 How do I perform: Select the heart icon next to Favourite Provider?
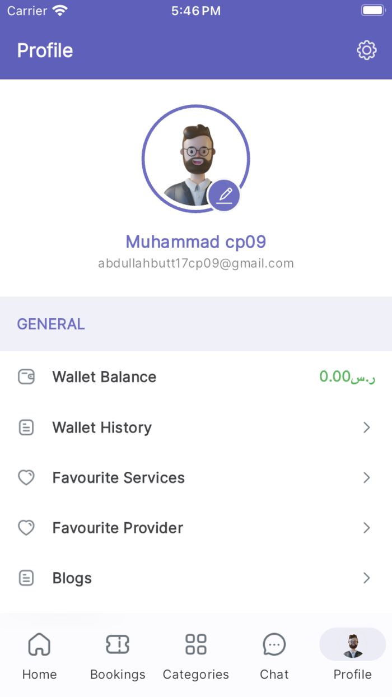(26, 527)
